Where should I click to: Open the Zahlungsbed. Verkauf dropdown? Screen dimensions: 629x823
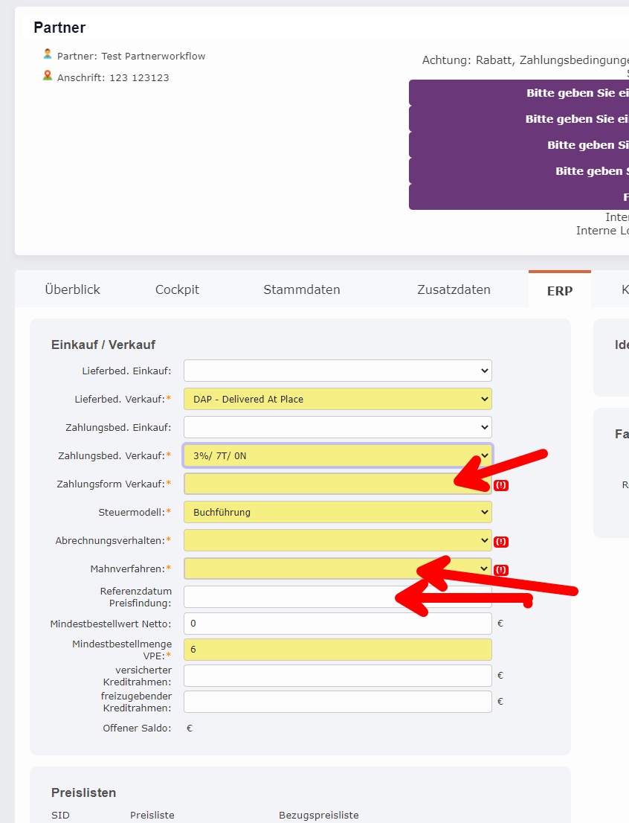pyautogui.click(x=337, y=455)
